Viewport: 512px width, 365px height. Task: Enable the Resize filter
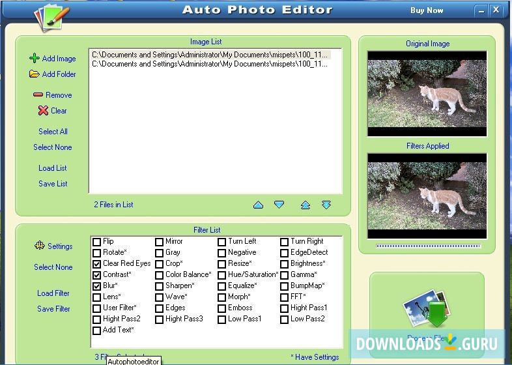coord(221,264)
